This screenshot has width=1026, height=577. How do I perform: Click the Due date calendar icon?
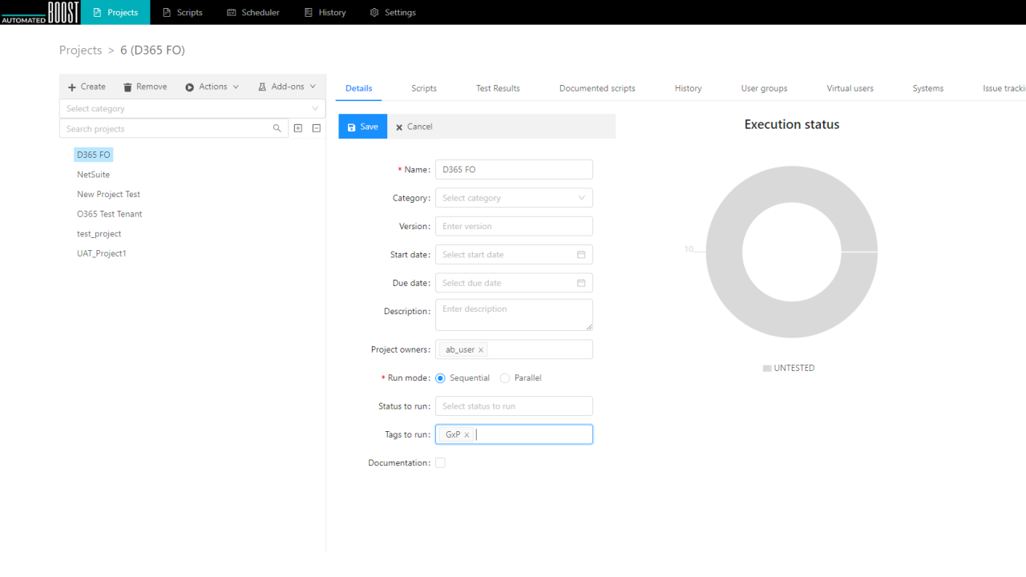581,283
